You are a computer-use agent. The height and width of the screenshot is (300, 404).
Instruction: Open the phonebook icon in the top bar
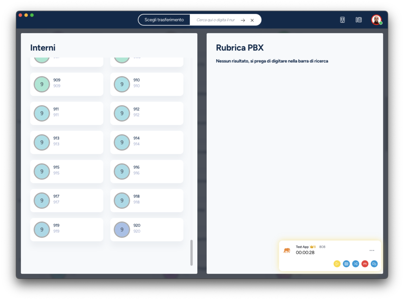359,20
